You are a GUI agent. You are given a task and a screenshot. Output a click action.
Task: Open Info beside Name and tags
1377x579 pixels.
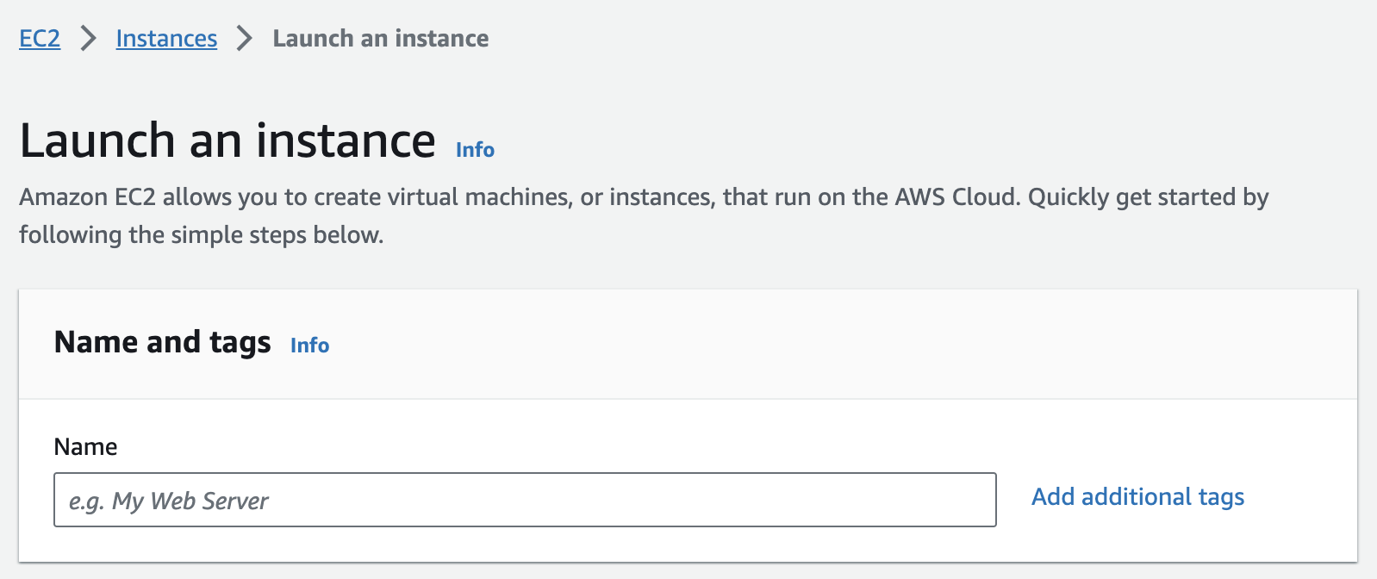click(309, 346)
